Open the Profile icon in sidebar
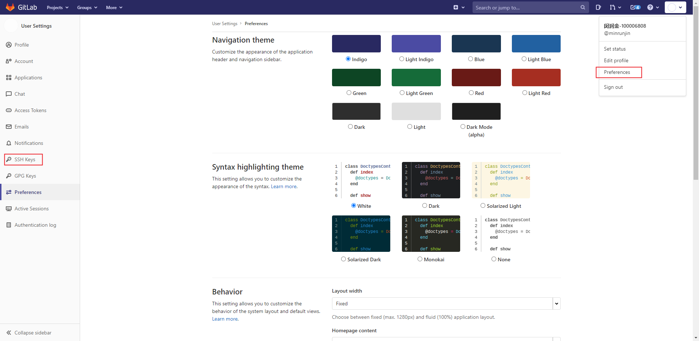 coord(9,45)
